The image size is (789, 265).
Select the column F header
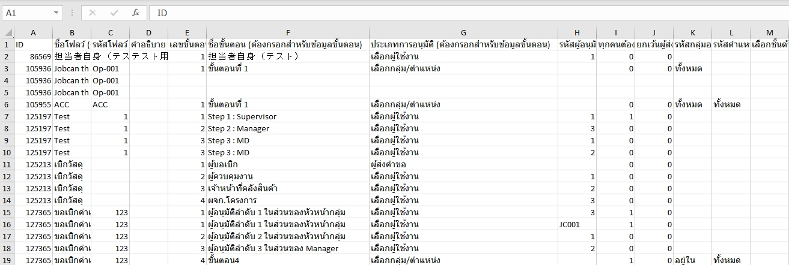click(287, 32)
